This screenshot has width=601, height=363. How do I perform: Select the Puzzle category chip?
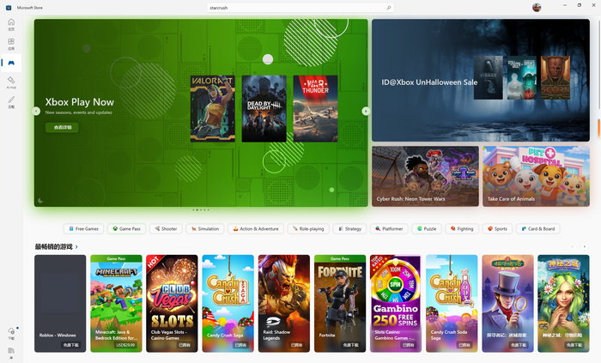(427, 229)
